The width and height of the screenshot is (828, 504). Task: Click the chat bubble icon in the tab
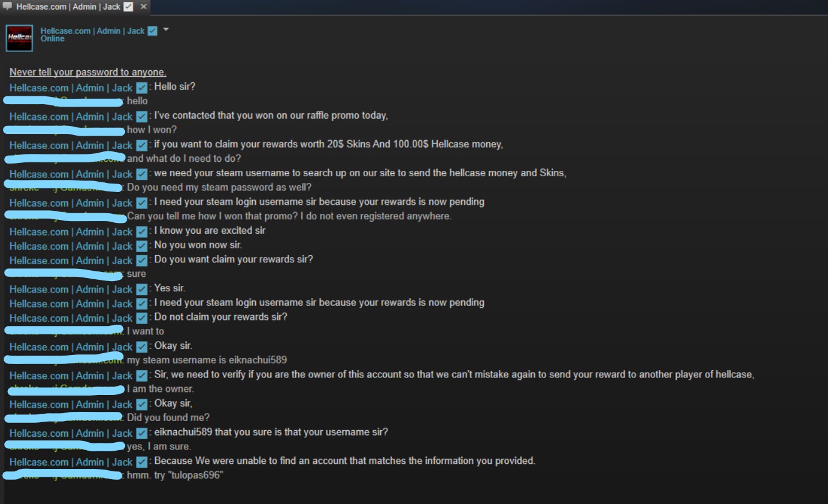(x=7, y=7)
